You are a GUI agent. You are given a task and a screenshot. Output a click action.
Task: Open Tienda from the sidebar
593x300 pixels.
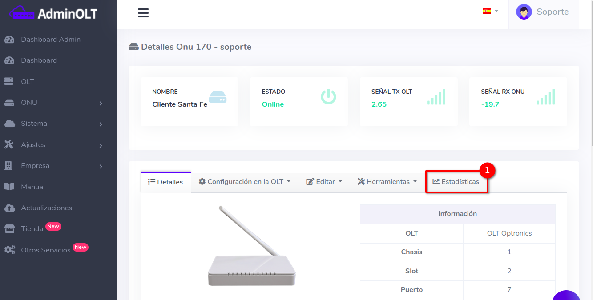(x=32, y=229)
